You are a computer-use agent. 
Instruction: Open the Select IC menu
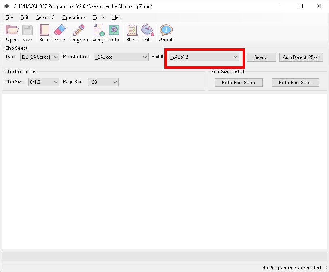click(x=45, y=17)
